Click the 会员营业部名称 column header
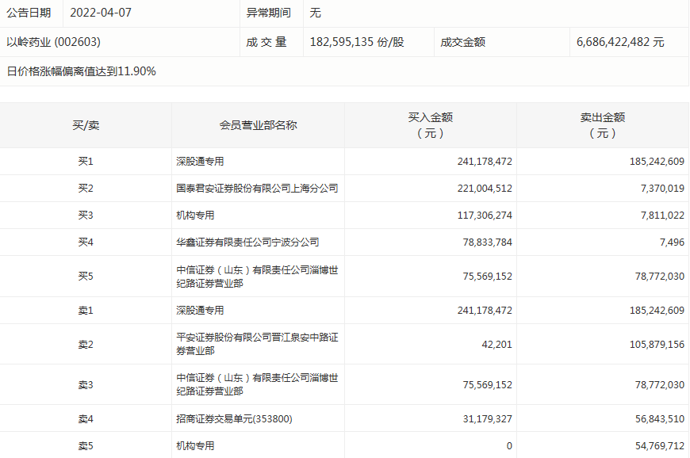690x458 pixels. click(x=259, y=126)
